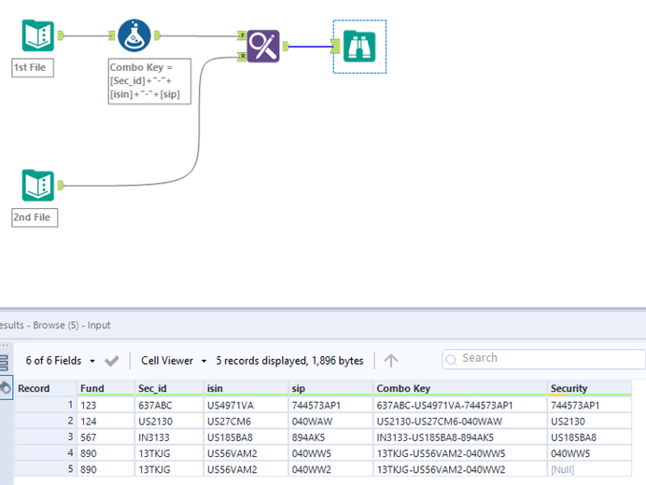
Task: Select the Find Replace tool icon
Action: tap(263, 46)
